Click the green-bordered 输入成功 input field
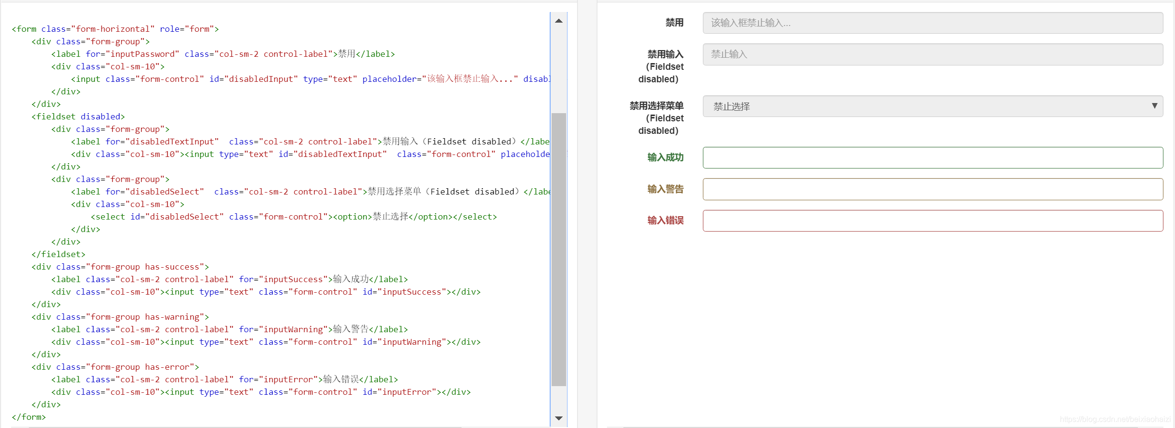This screenshot has width=1175, height=428. click(x=933, y=158)
